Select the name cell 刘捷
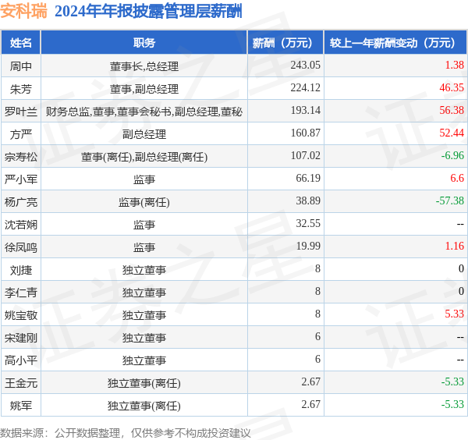The height and width of the screenshot is (440, 468). 20,270
